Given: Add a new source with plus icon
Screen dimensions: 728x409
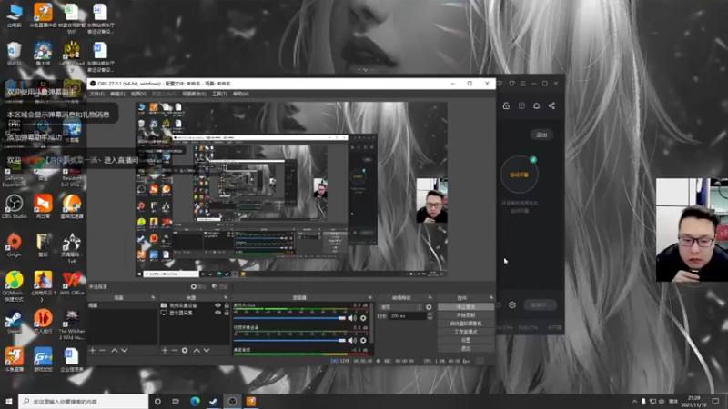Looking at the screenshot, I should [x=165, y=350].
